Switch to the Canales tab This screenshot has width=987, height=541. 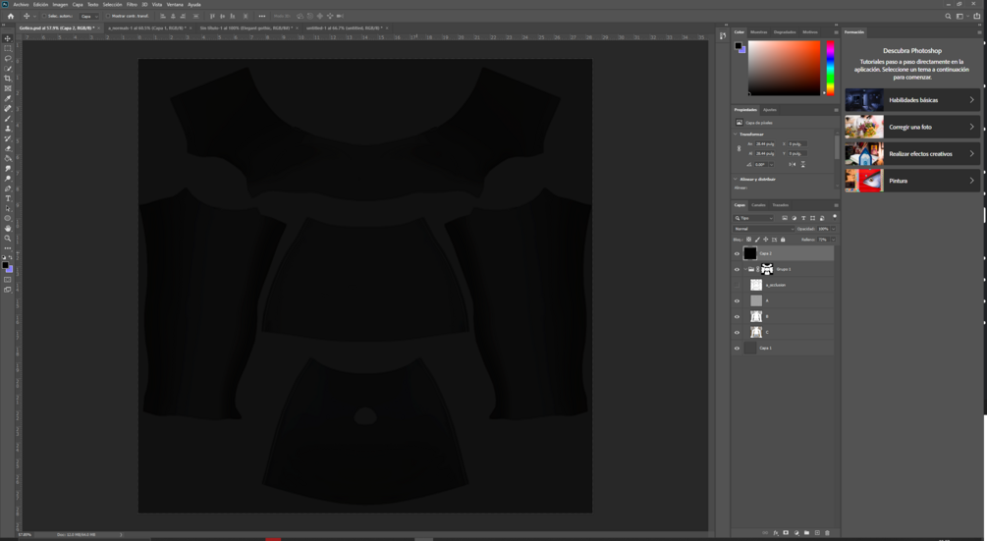pyautogui.click(x=758, y=205)
